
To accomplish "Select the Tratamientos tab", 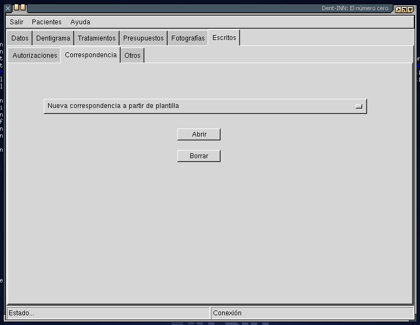I will tap(96, 38).
